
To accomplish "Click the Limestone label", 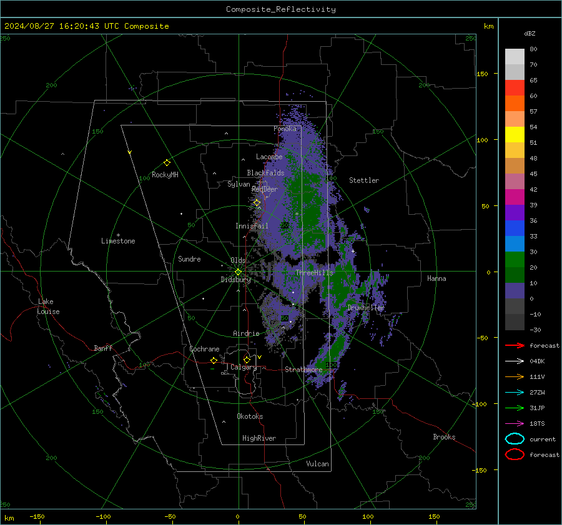I will click(x=118, y=241).
